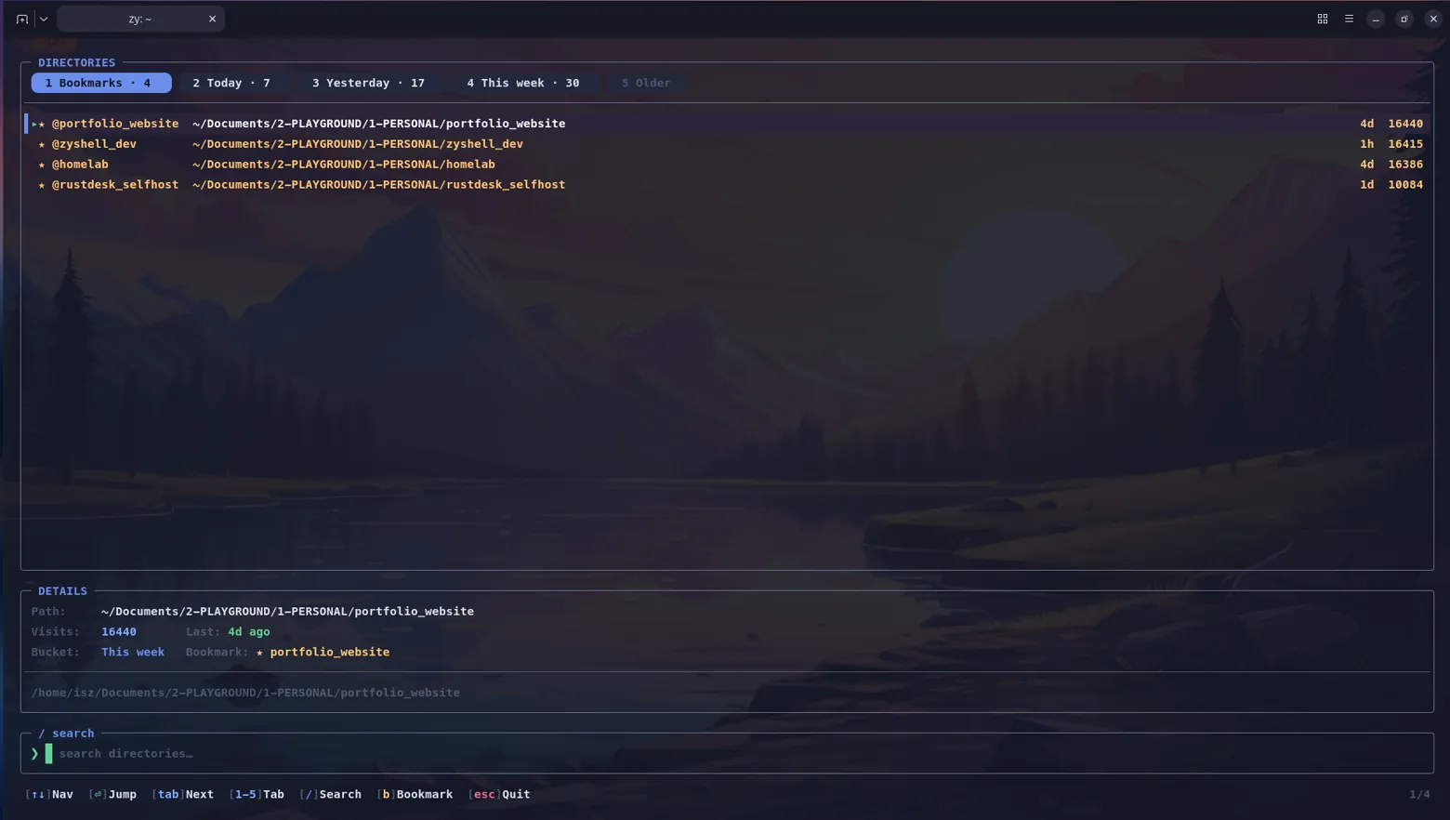Viewport: 1450px width, 820px height.
Task: Click the star icon beside @portfolio_website
Action: (x=41, y=124)
